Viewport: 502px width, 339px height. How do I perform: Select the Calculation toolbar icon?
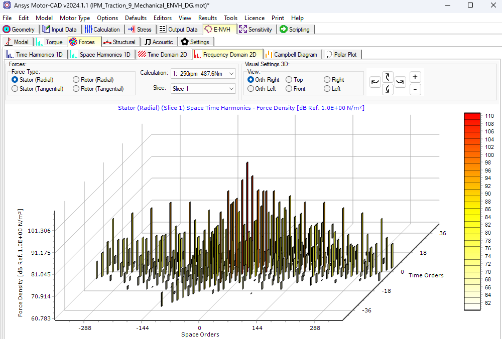pyautogui.click(x=88, y=29)
